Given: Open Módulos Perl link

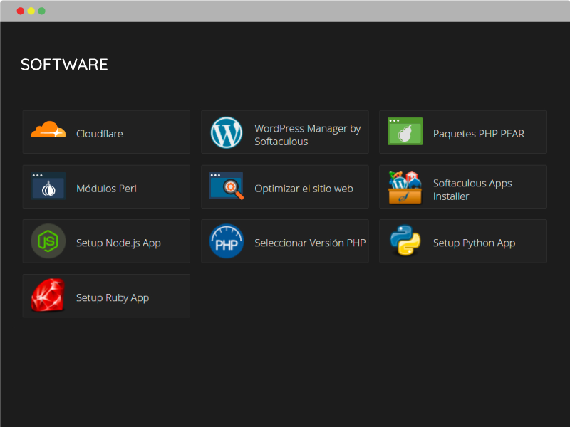Looking at the screenshot, I should [x=106, y=189].
